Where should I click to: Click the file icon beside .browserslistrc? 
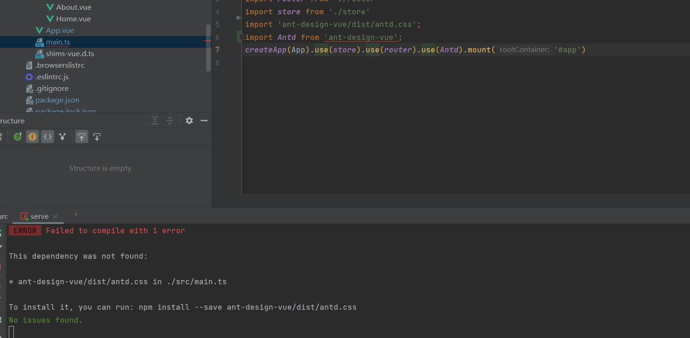point(30,65)
